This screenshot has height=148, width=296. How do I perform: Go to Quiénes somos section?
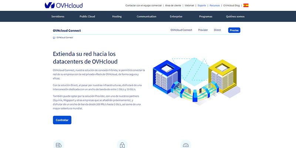point(235,16)
